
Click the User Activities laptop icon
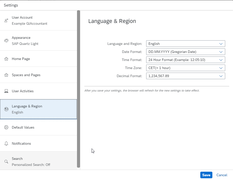coord(6,91)
